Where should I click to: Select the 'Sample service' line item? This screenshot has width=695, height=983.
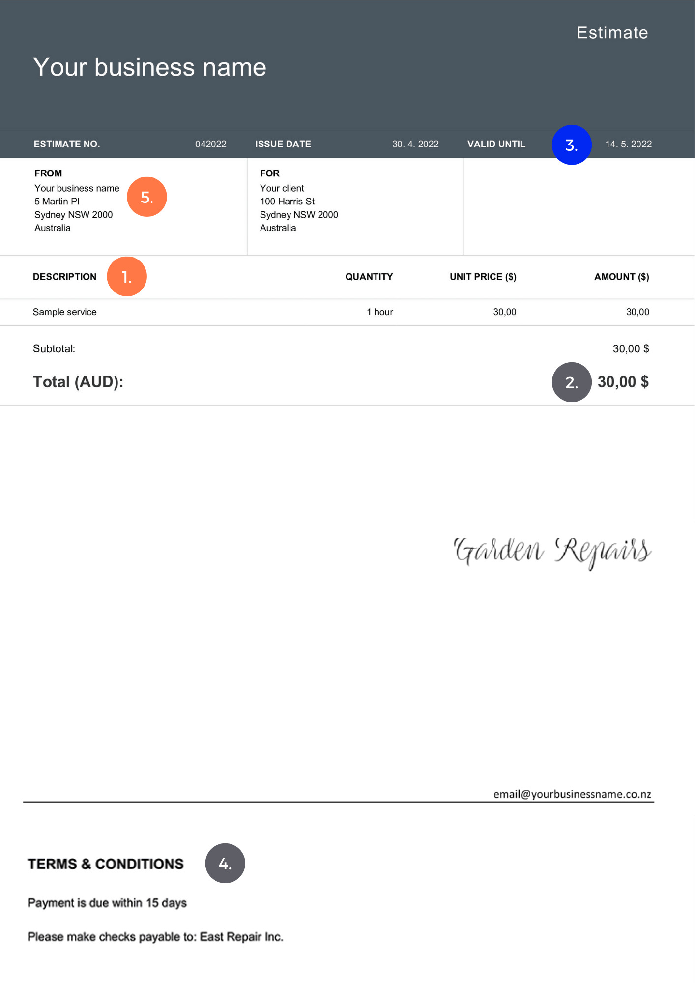point(64,312)
